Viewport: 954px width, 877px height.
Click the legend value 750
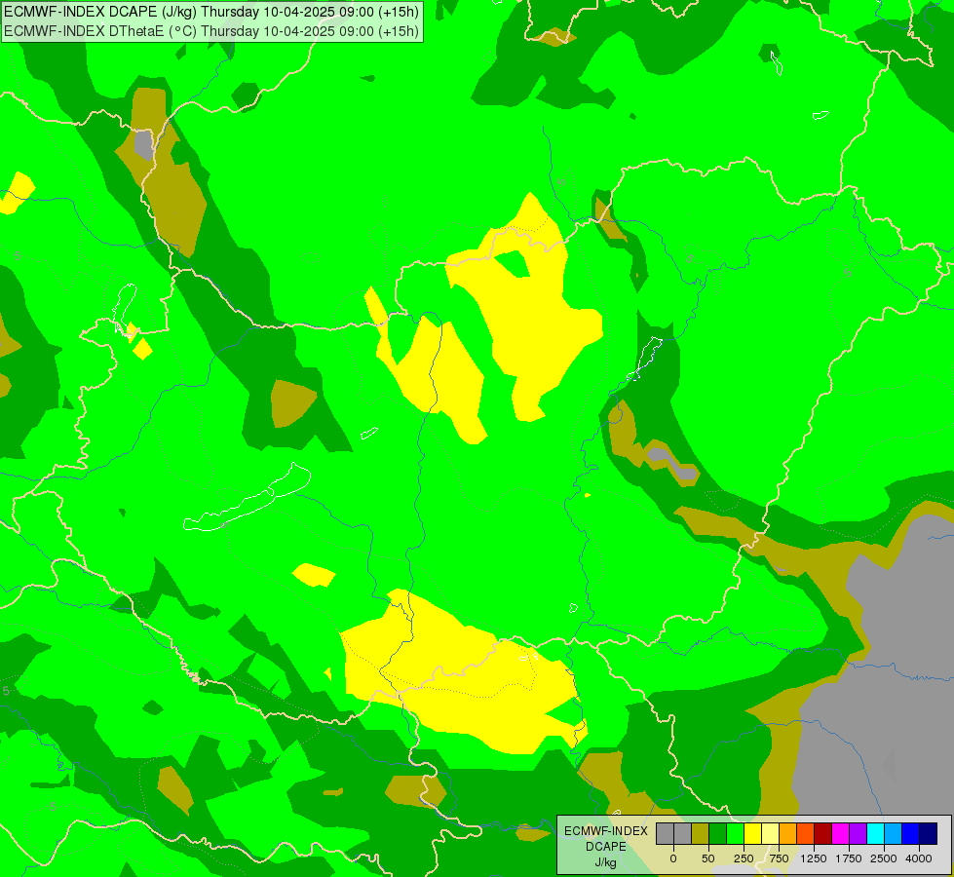pos(779,858)
